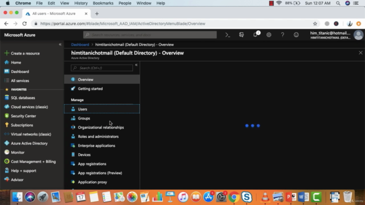Bookmark this page with the star
Screen dimensions: 365x205
(x=315, y=23)
